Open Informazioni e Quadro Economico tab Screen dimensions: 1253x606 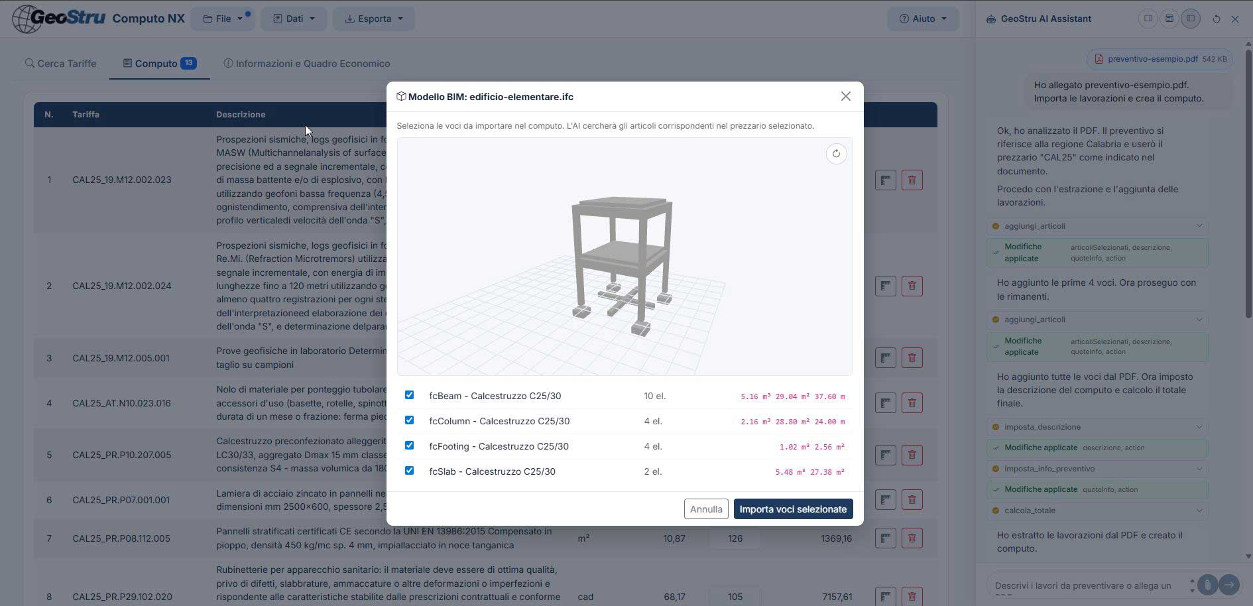coord(306,64)
